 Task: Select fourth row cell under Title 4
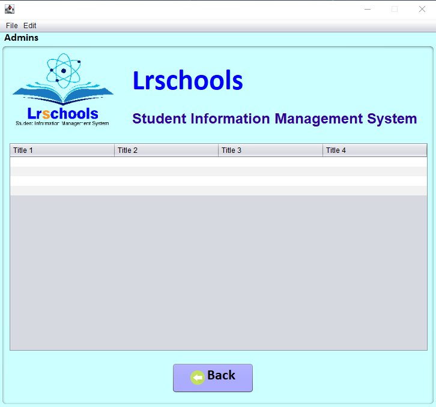coord(374,191)
